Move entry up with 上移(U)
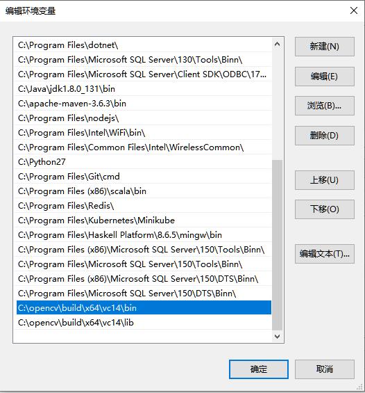The height and width of the screenshot is (393, 365). (x=325, y=180)
